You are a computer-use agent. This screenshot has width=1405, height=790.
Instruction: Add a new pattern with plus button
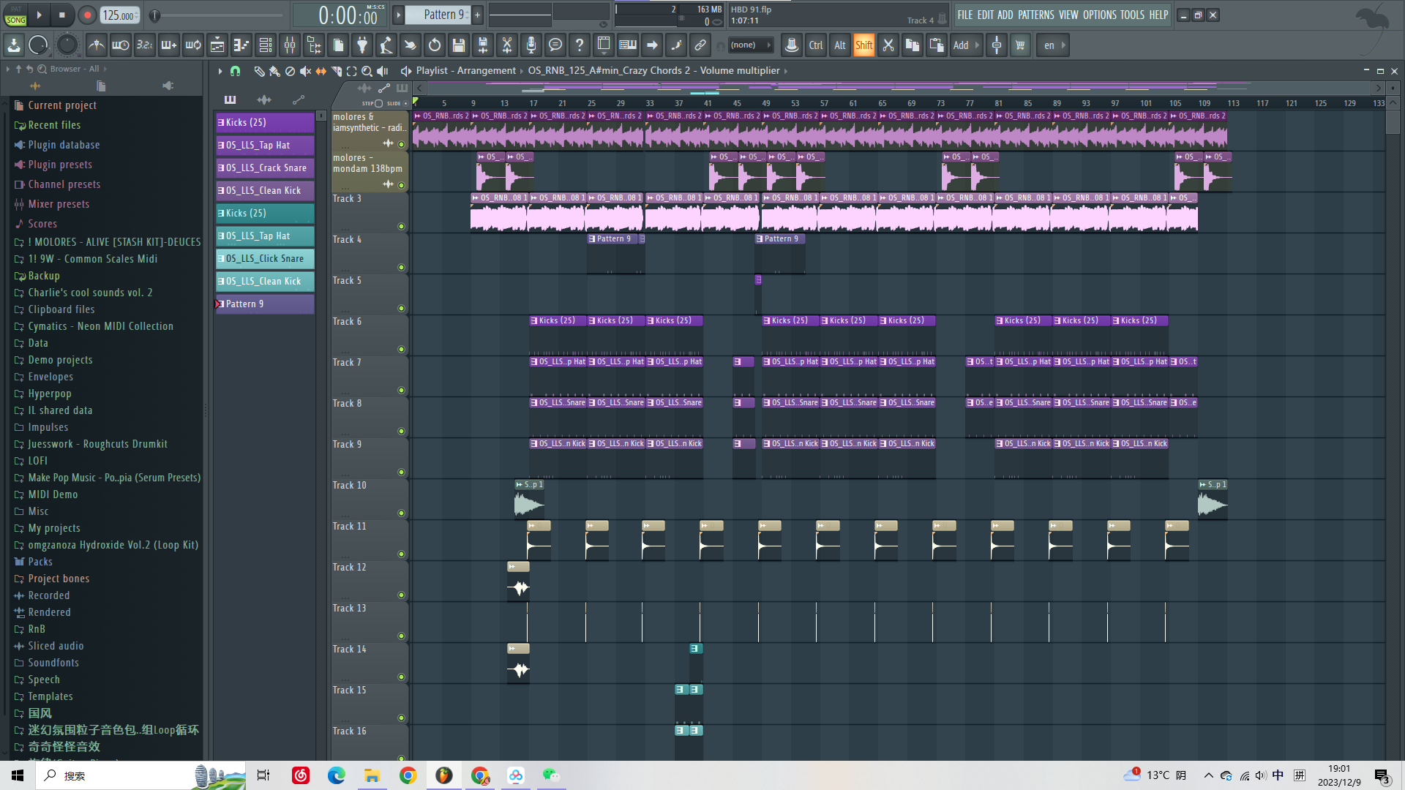(477, 15)
